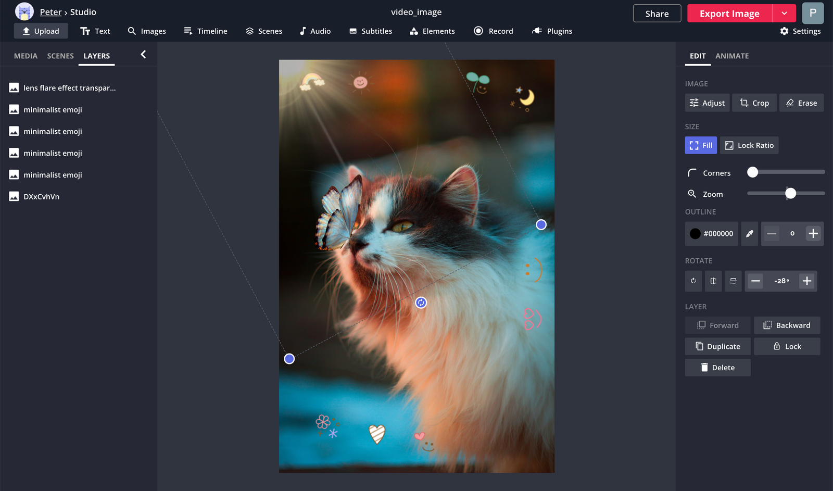This screenshot has height=491, width=833.
Task: Collapse the left layers sidebar
Action: 143,54
